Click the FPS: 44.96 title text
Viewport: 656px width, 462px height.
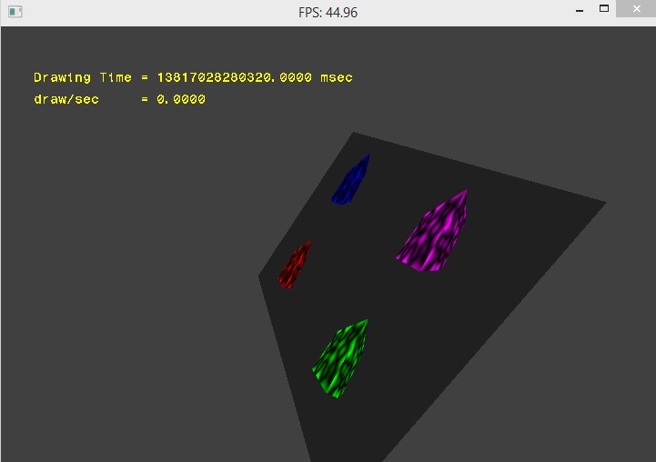328,13
